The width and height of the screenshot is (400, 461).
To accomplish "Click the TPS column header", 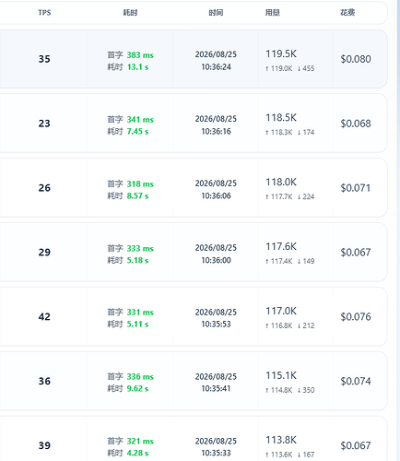I will [44, 13].
